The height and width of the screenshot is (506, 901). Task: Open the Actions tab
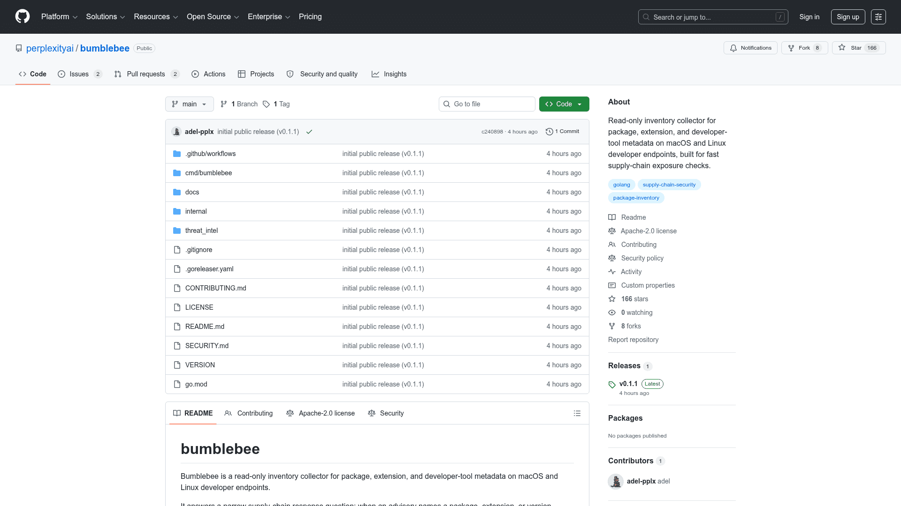click(208, 74)
